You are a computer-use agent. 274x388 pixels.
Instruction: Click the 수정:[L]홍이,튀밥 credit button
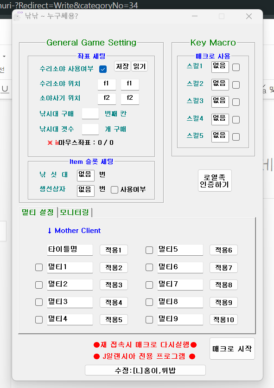tap(146, 370)
